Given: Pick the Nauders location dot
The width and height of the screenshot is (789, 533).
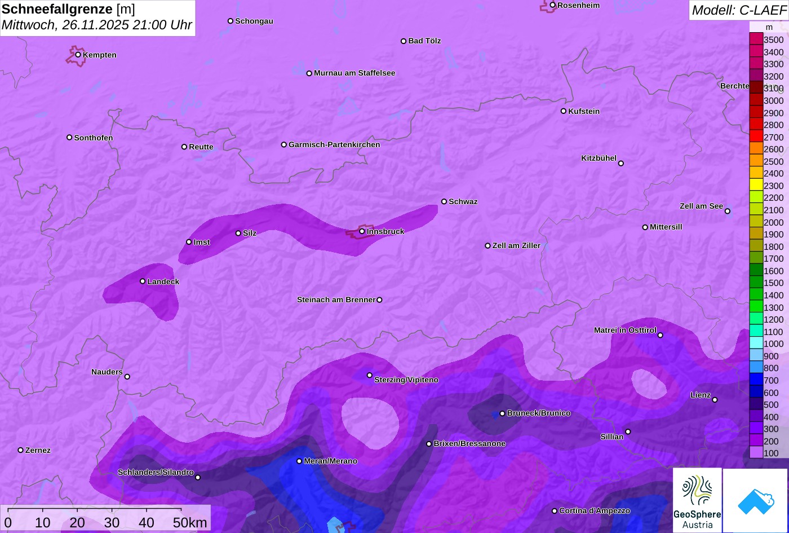Looking at the screenshot, I should coord(127,377).
